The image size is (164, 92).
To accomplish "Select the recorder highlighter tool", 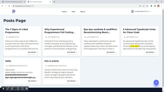I will (x=12, y=89).
